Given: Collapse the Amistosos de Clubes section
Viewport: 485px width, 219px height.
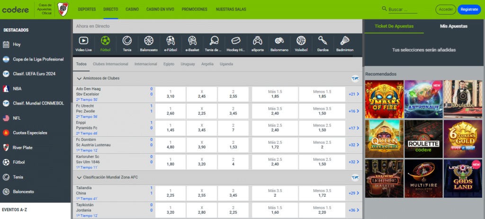Looking at the screenshot, I should [79, 79].
